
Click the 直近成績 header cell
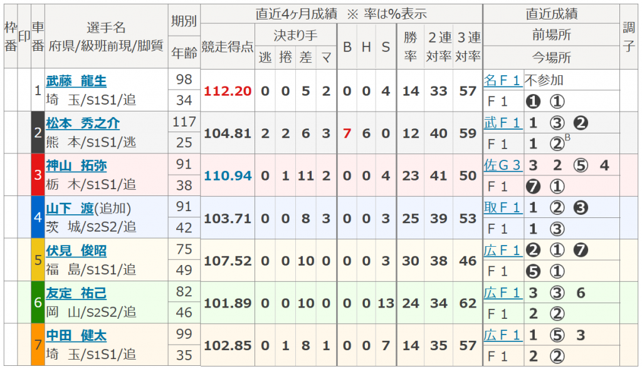point(551,14)
